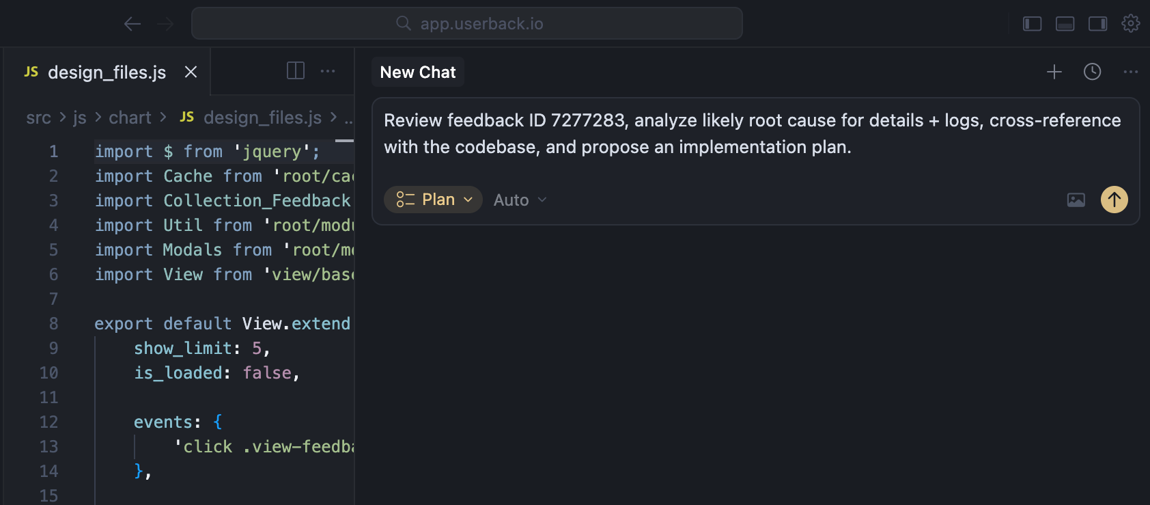Image resolution: width=1150 pixels, height=505 pixels.
Task: Toggle the left sidebar panel
Action: coord(1032,23)
